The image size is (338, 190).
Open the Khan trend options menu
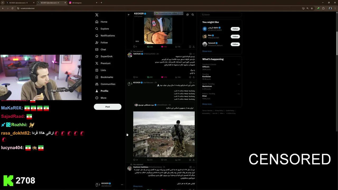click(x=239, y=94)
